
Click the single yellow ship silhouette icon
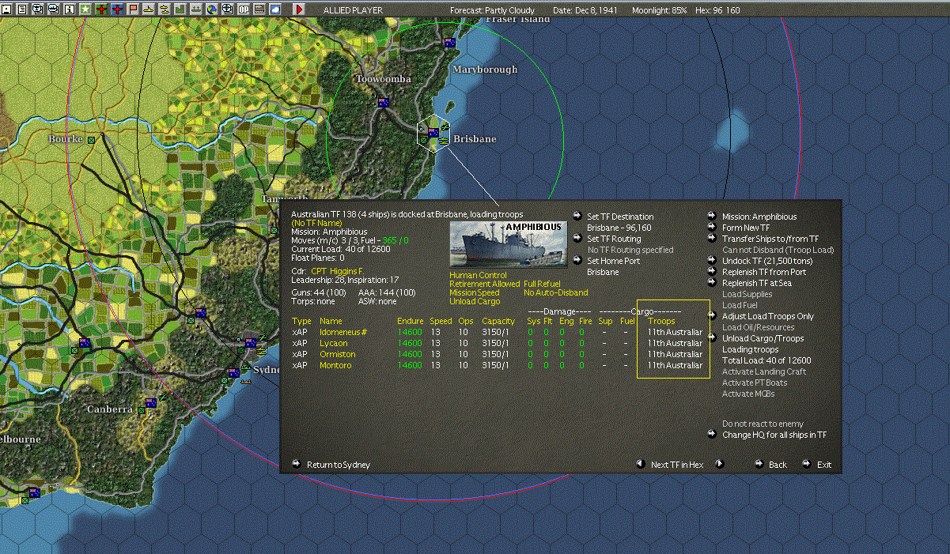coord(149,9)
